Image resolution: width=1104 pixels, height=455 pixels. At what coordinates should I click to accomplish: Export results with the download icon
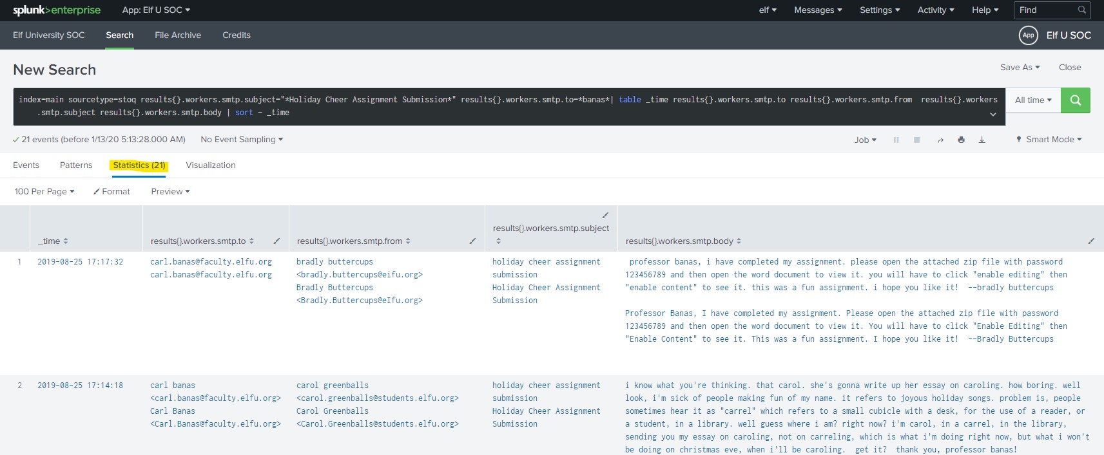982,140
